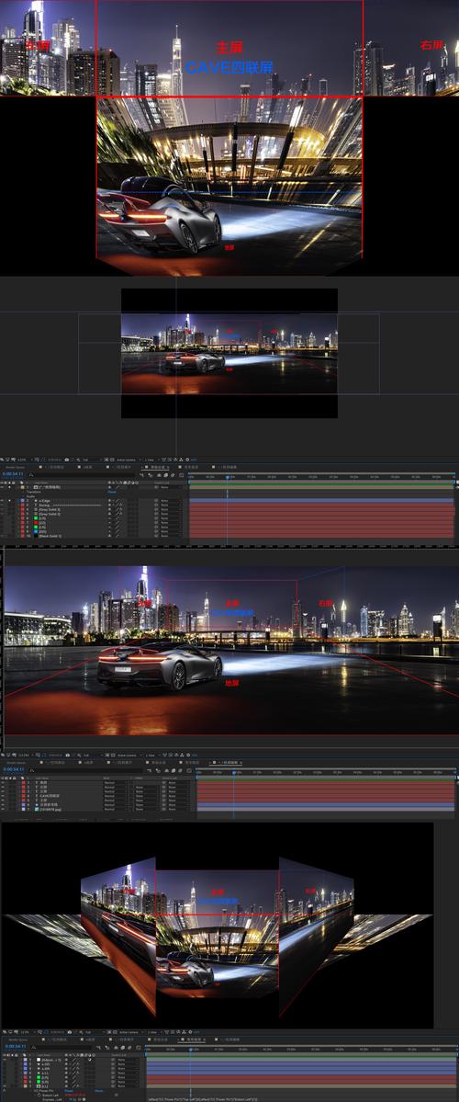Open 1 View layout dropdown in top viewer
Viewport: 459px width, 1102px height.
pos(151,460)
